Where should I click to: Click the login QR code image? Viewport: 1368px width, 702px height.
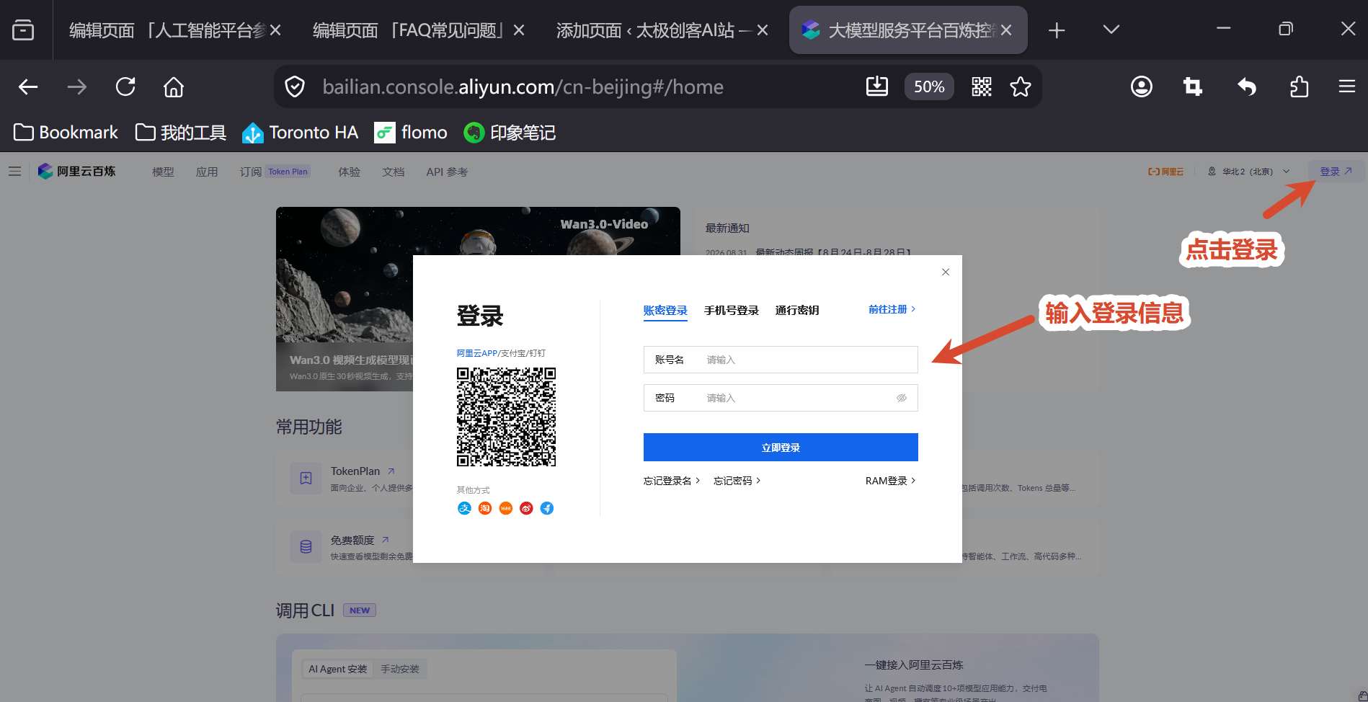pos(506,417)
